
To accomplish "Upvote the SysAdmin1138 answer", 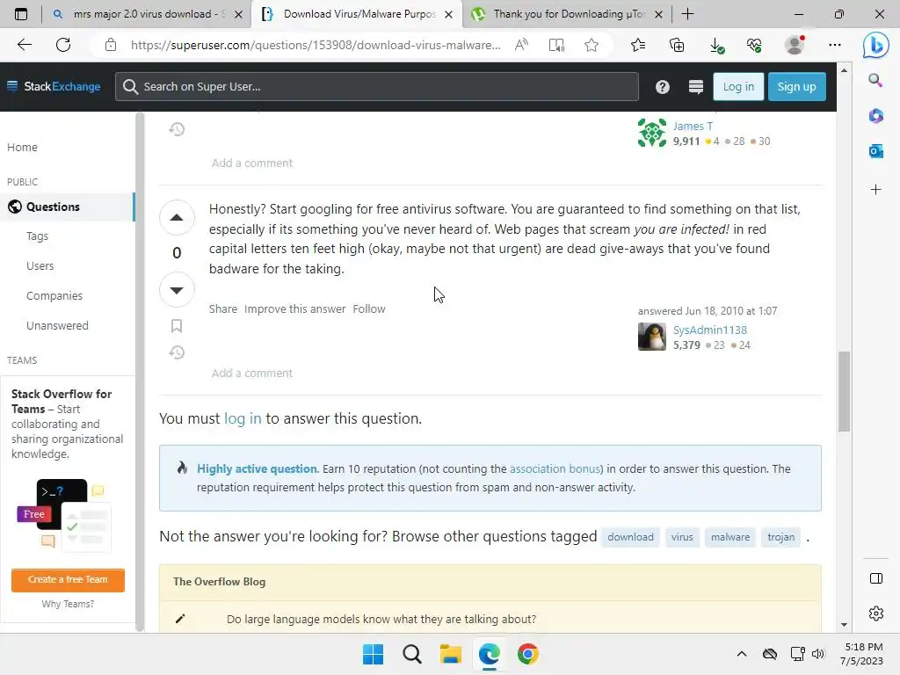I will pyautogui.click(x=177, y=218).
